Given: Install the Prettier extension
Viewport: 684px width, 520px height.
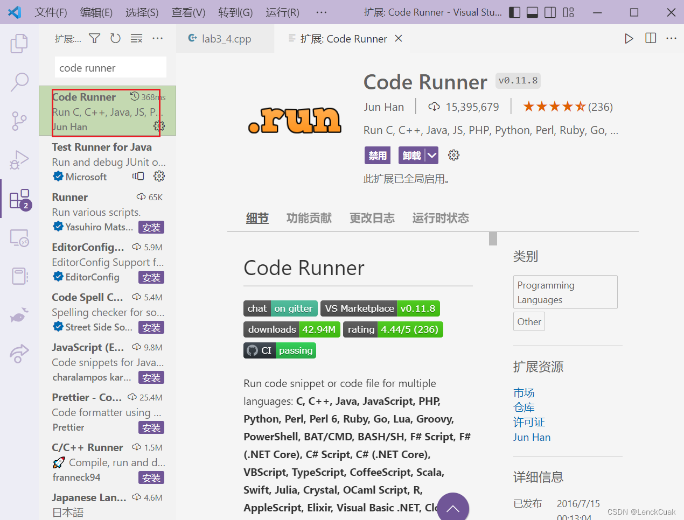Looking at the screenshot, I should pos(151,427).
